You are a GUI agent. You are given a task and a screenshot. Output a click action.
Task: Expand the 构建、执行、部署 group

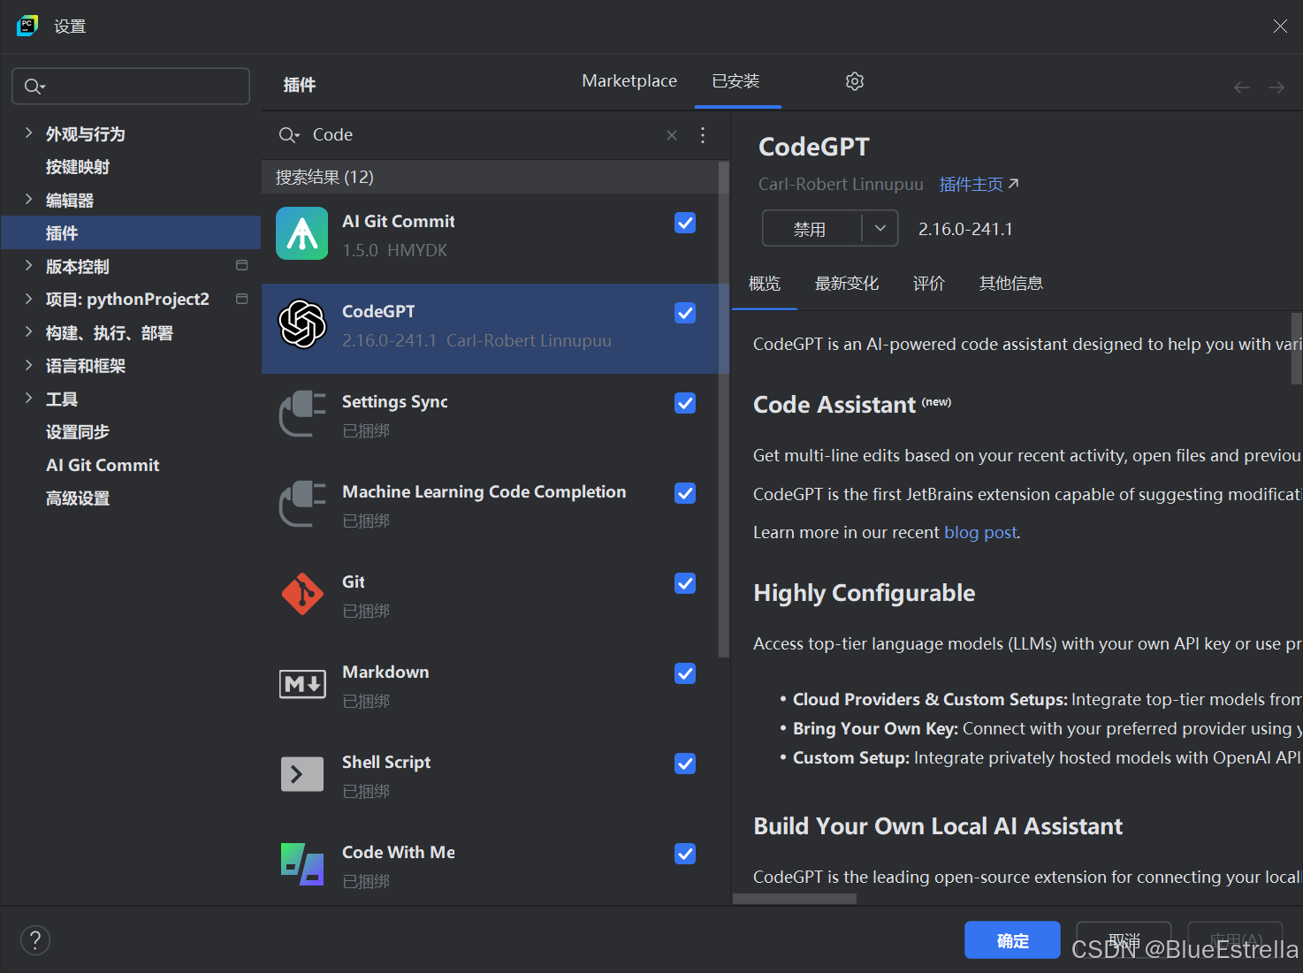pos(28,332)
